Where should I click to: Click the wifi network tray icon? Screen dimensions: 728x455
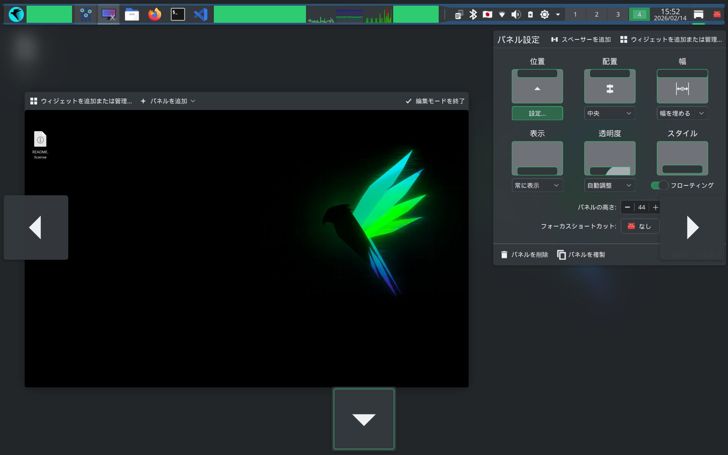[502, 14]
